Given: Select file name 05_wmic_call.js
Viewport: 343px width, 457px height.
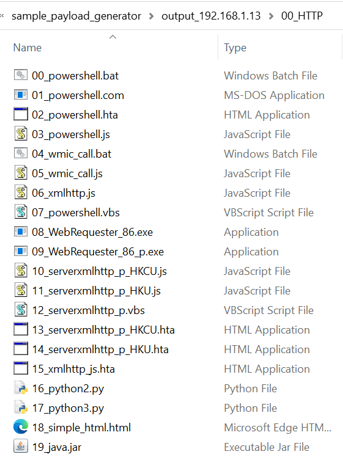Looking at the screenshot, I should (x=67, y=174).
